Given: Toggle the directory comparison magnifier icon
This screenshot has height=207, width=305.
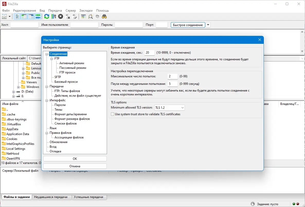Looking at the screenshot, I should pos(91,16).
